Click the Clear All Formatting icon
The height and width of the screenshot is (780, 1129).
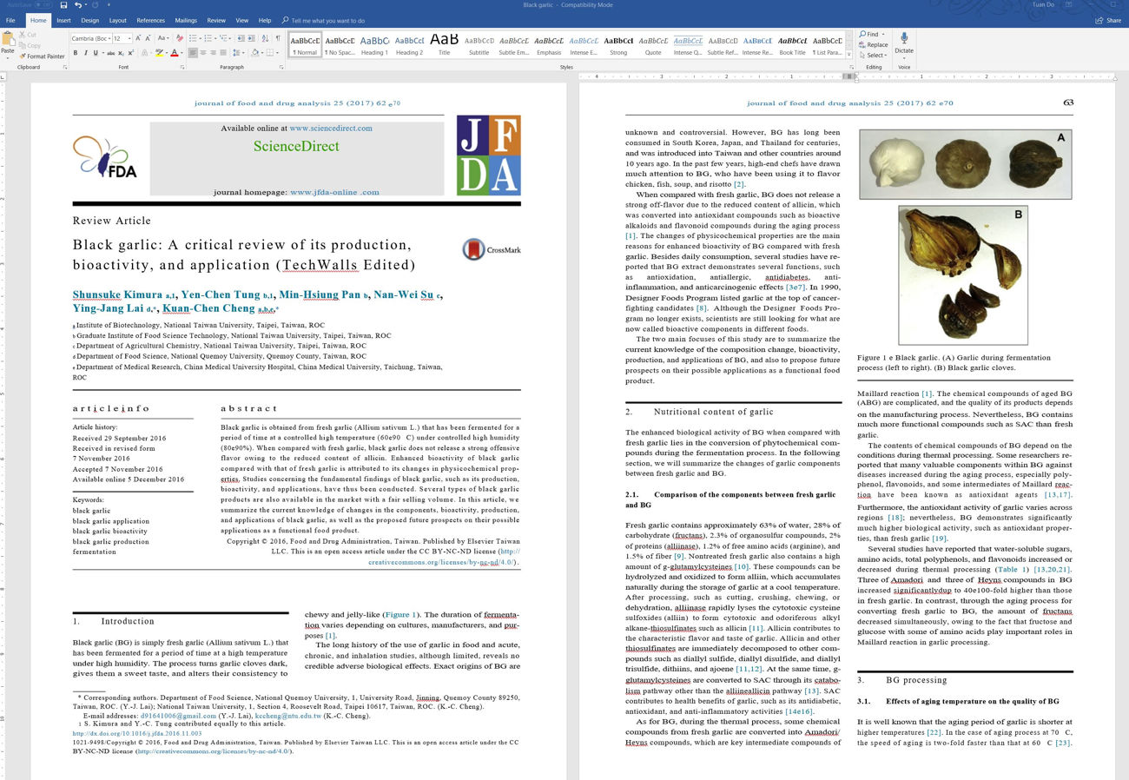point(179,38)
